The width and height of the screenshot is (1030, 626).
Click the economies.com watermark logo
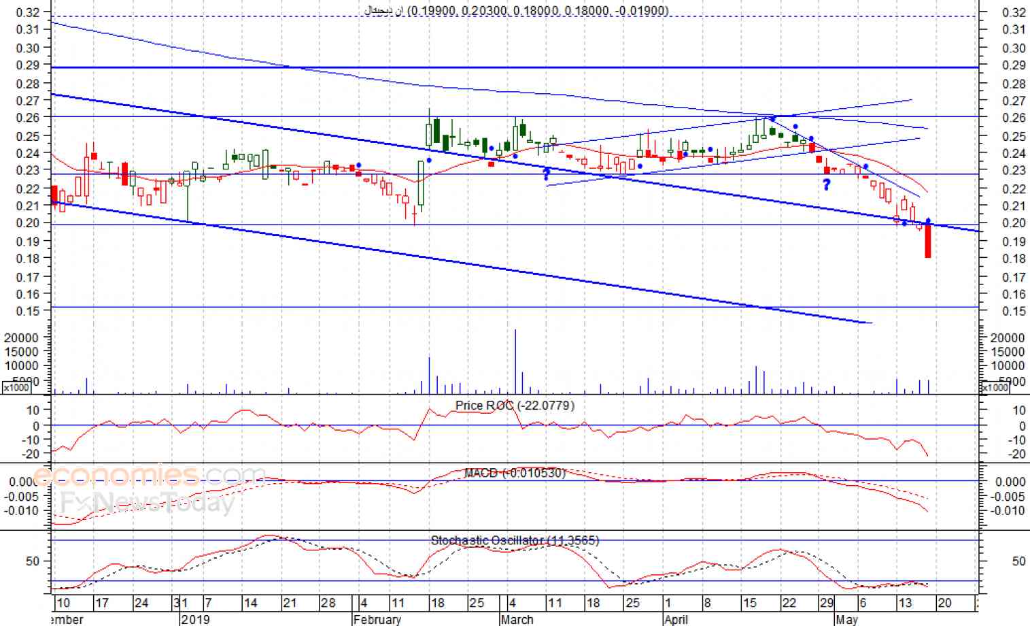pos(150,476)
